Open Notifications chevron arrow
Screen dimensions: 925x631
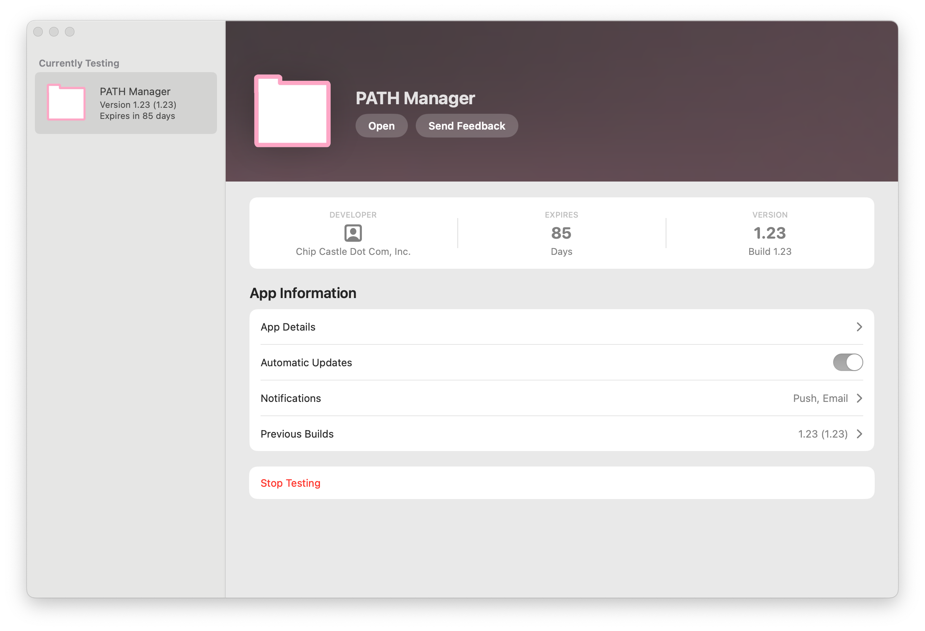[859, 398]
